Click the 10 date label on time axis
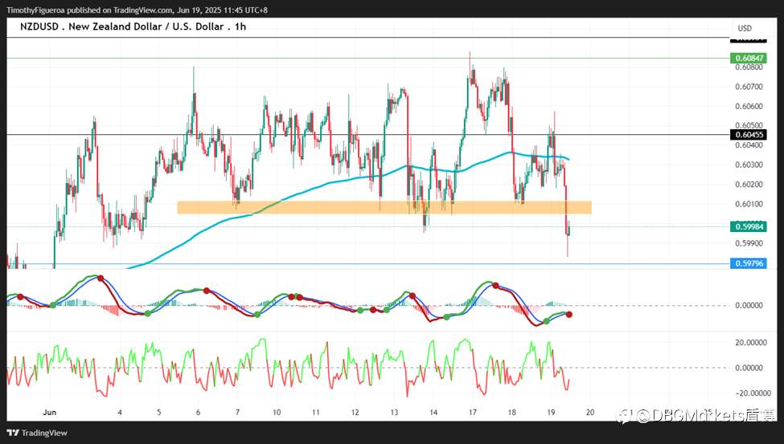The width and height of the screenshot is (784, 444). 277,413
